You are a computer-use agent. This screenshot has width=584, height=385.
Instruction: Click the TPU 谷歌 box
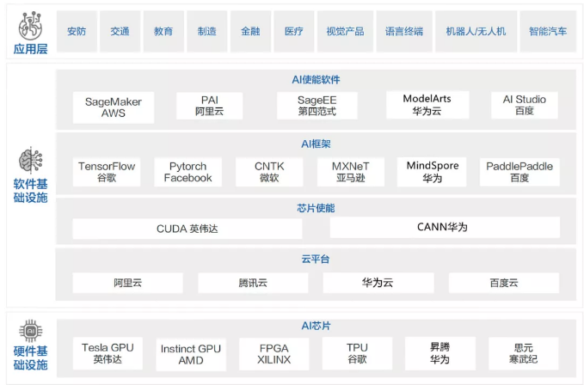click(x=357, y=353)
